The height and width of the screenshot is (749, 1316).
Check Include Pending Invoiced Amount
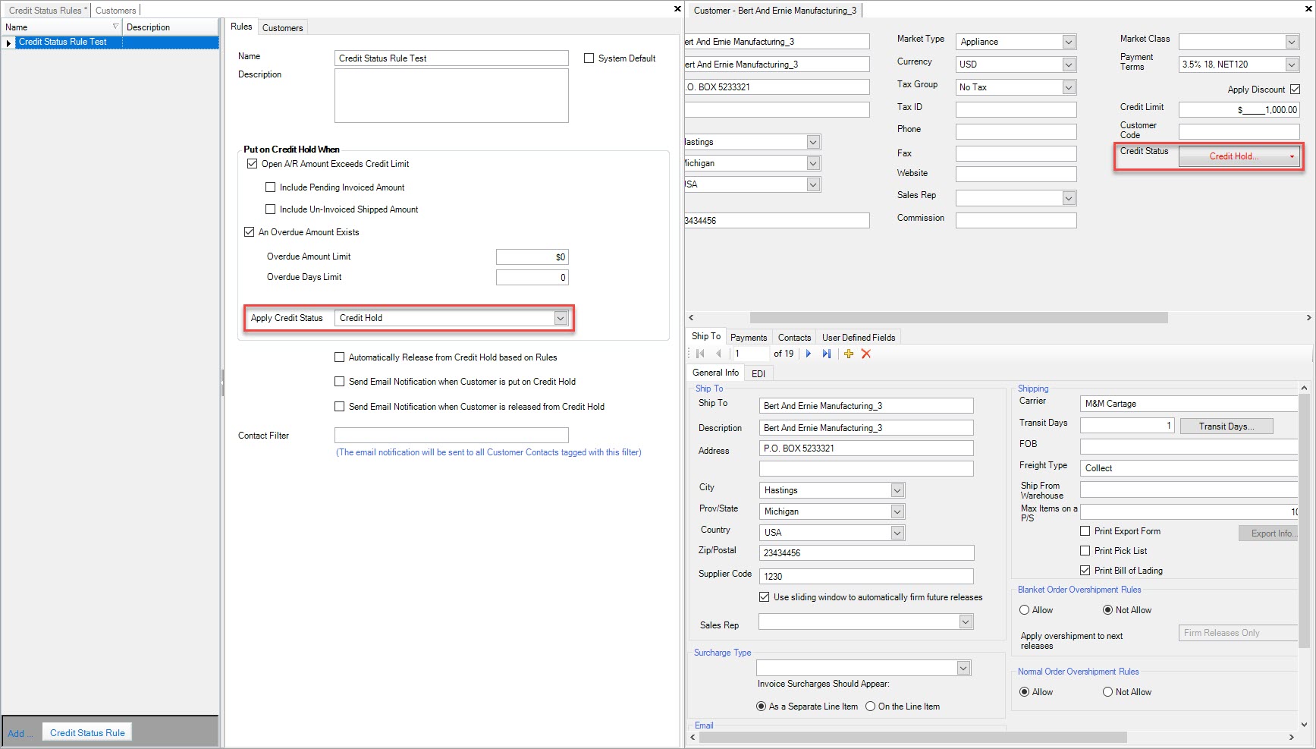point(270,187)
